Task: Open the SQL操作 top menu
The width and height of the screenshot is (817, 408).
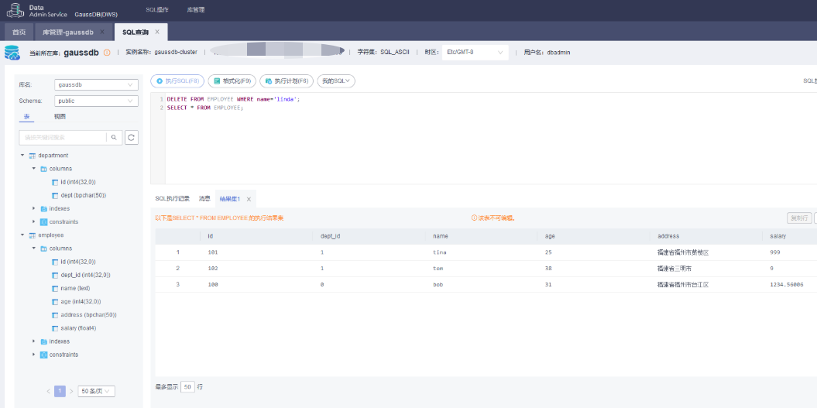Action: pyautogui.click(x=159, y=10)
